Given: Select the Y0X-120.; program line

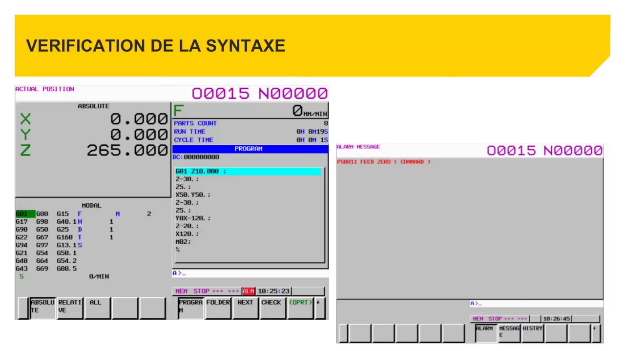Looking at the screenshot, I should point(193,218).
